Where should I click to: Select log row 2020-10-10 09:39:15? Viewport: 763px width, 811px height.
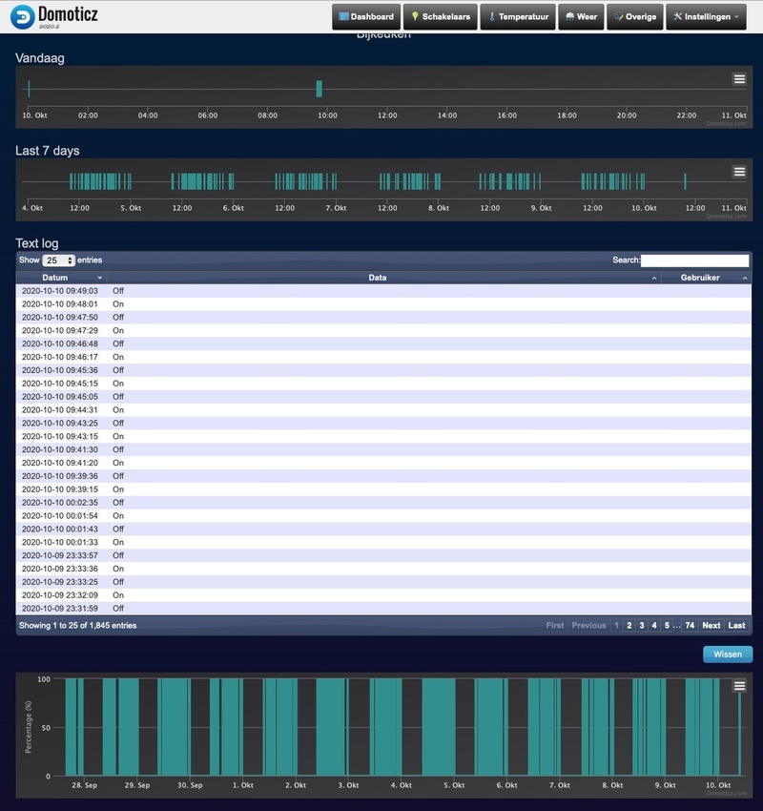(383, 489)
